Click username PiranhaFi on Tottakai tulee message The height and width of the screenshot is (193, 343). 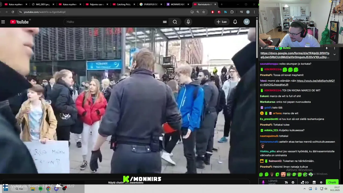pos(266,125)
